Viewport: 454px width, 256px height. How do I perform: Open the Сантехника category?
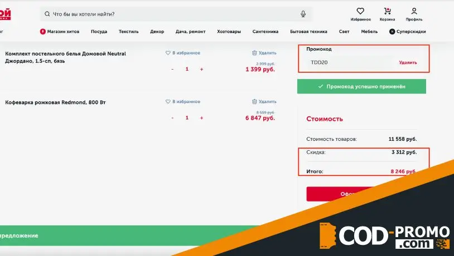click(x=265, y=32)
